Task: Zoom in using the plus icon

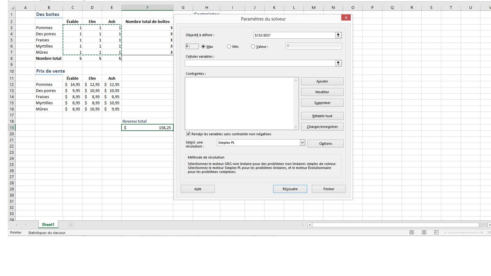Action: click(x=482, y=233)
